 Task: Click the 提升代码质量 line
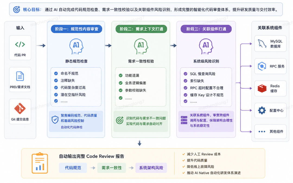tap(197, 161)
